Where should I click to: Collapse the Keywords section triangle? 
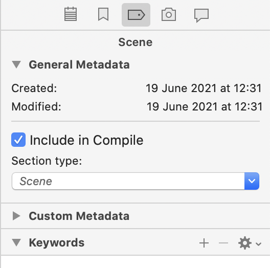click(x=16, y=242)
